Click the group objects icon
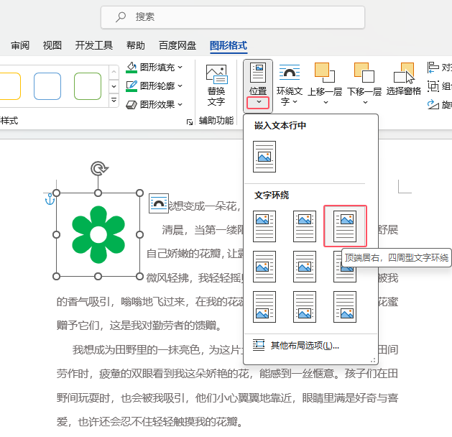The width and height of the screenshot is (452, 437). [433, 86]
